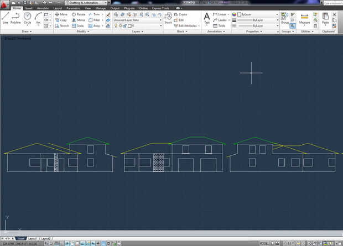Image resolution: width=343 pixels, height=246 pixels.
Task: Expand the Modify panel
Action: click(83, 32)
